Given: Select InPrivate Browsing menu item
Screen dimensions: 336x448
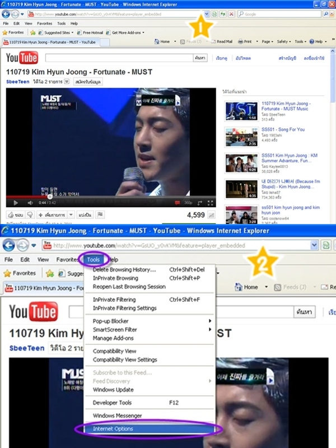Looking at the screenshot, I should (149, 278).
